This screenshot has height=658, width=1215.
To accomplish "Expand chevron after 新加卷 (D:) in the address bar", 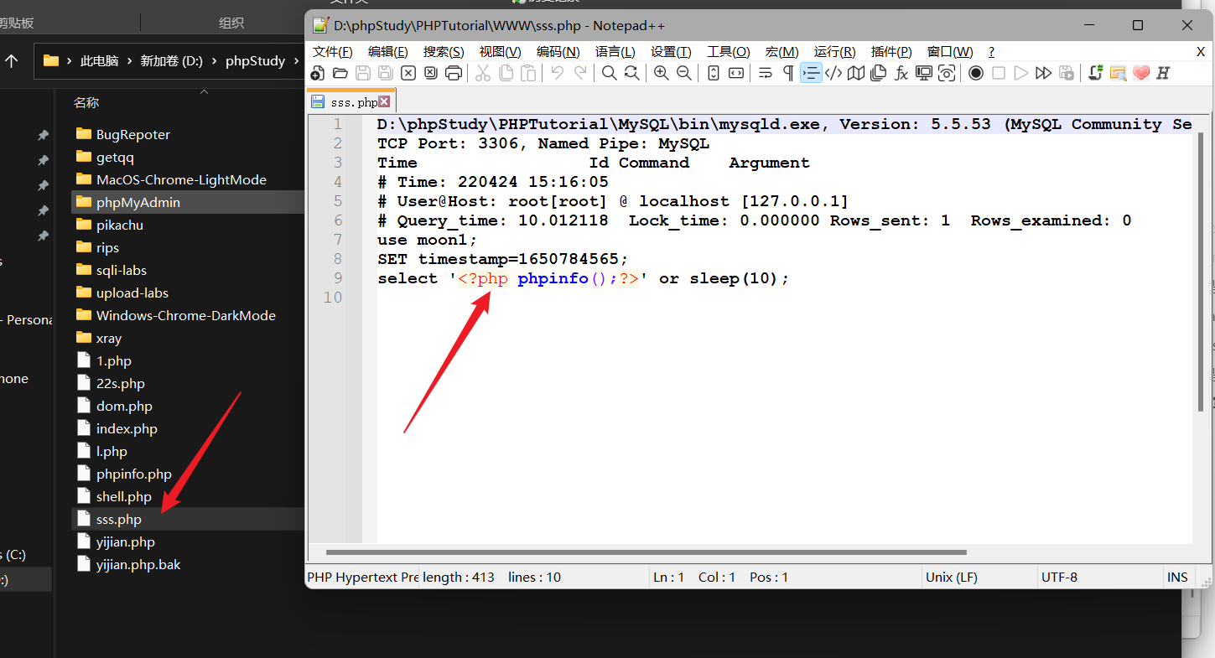I will [214, 61].
